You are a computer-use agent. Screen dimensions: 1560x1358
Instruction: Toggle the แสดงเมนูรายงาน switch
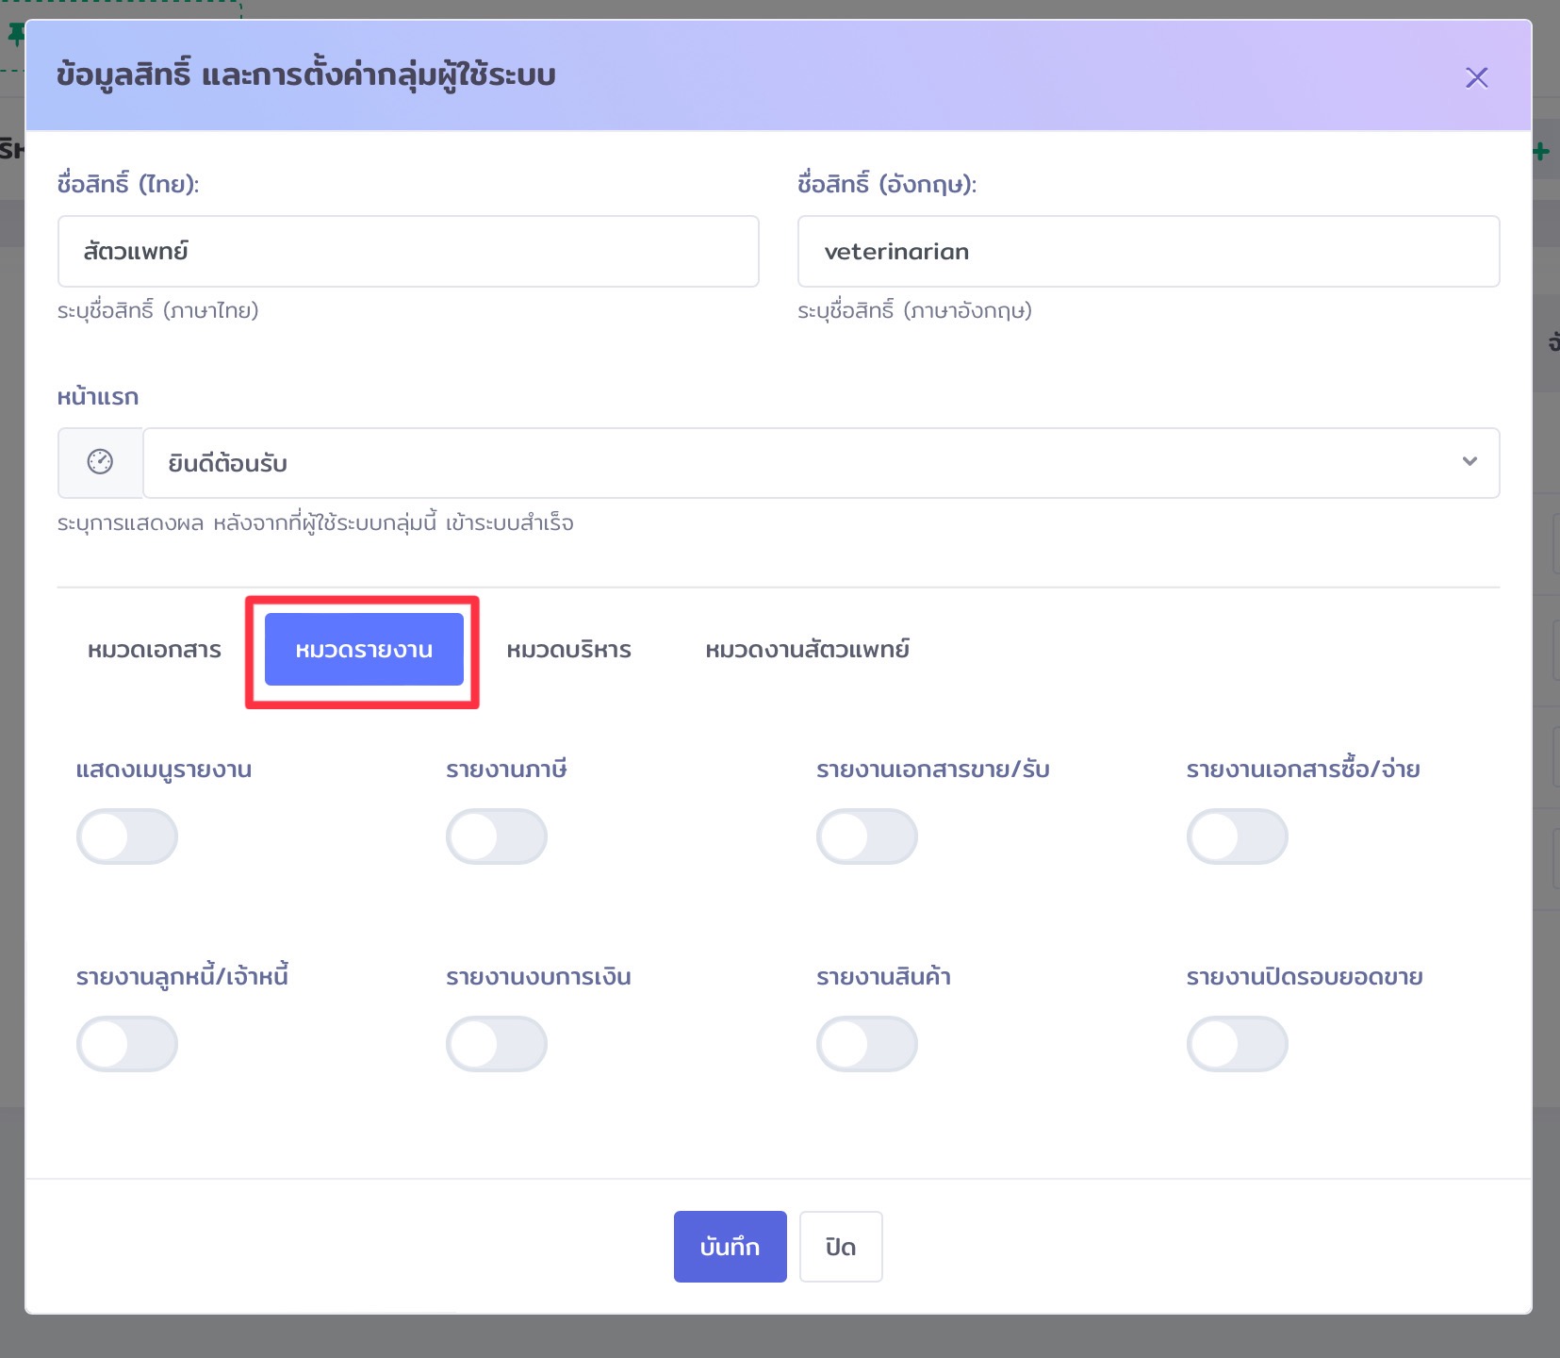click(x=127, y=836)
